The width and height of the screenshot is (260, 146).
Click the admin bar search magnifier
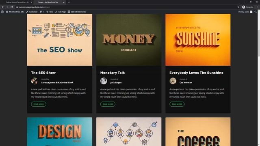click(x=256, y=12)
